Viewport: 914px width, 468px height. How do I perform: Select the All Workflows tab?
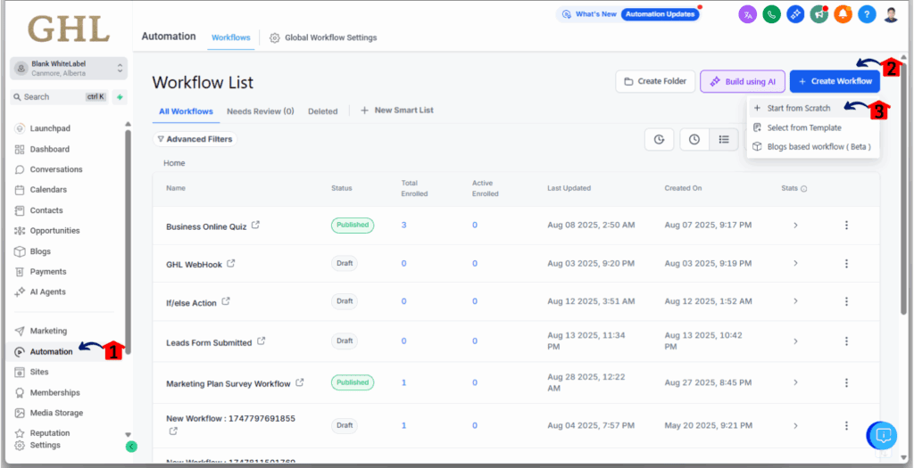[186, 111]
